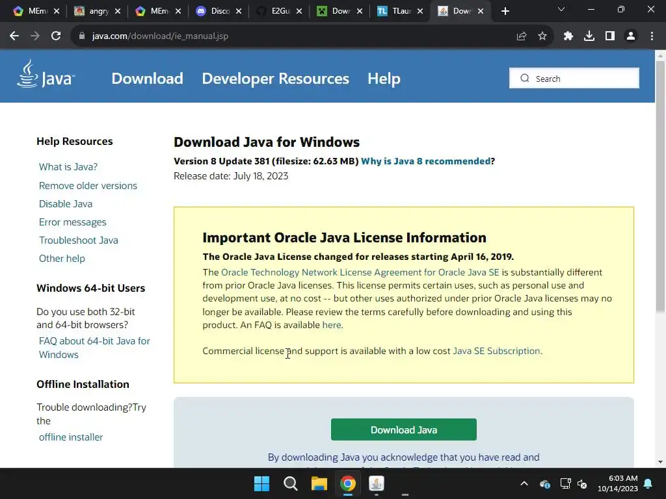Click the forward navigation arrow
This screenshot has width=666, height=499.
coord(35,36)
